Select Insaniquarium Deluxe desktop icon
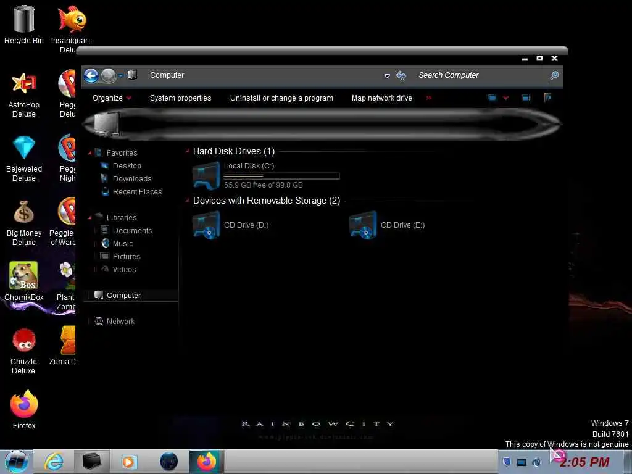632x474 pixels. click(72, 29)
